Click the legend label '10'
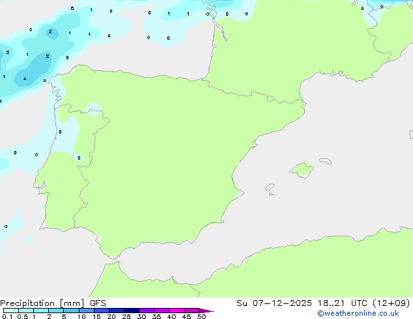Viewport: 413px width, 319px height. click(81, 316)
